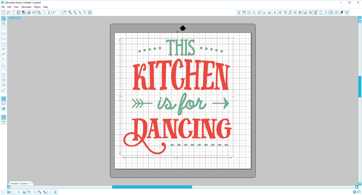Click the vertical scrollbar thumb

coord(360,87)
